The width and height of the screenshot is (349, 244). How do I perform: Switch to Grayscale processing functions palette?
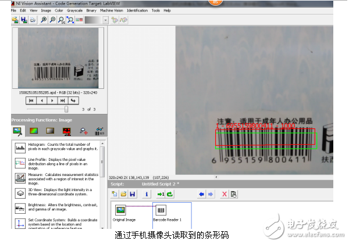coord(50,131)
